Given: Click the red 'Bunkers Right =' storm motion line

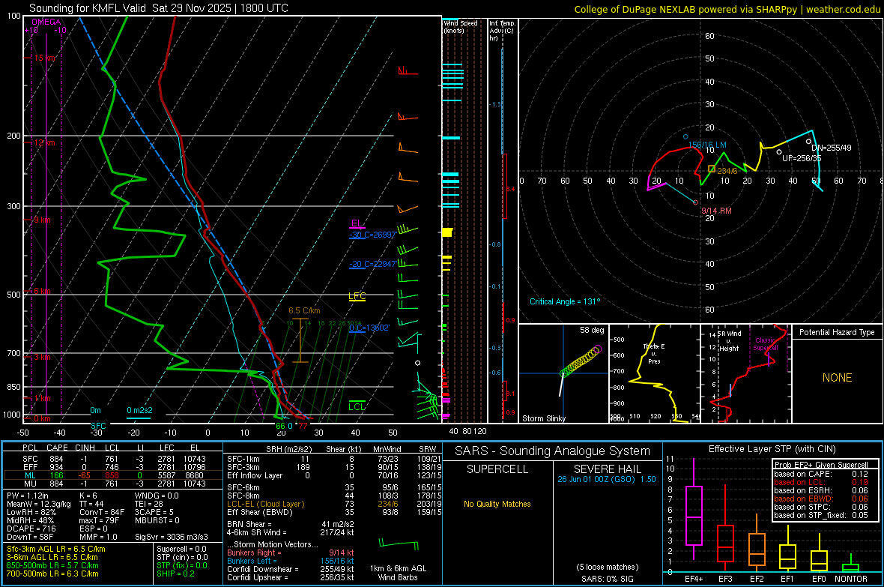Looking at the screenshot, I should pos(290,553).
